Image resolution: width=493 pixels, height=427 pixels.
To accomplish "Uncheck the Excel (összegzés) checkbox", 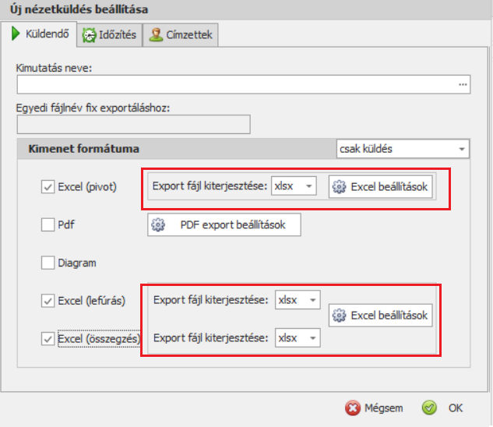I will 48,339.
